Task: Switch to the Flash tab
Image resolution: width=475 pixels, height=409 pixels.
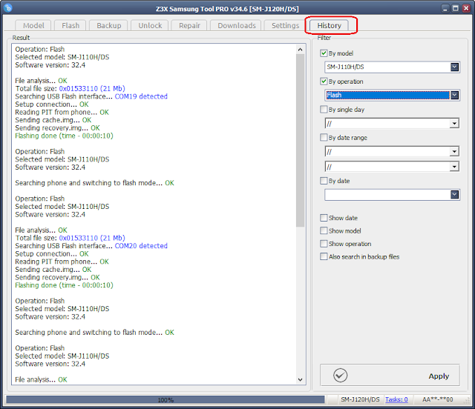Action: click(71, 26)
